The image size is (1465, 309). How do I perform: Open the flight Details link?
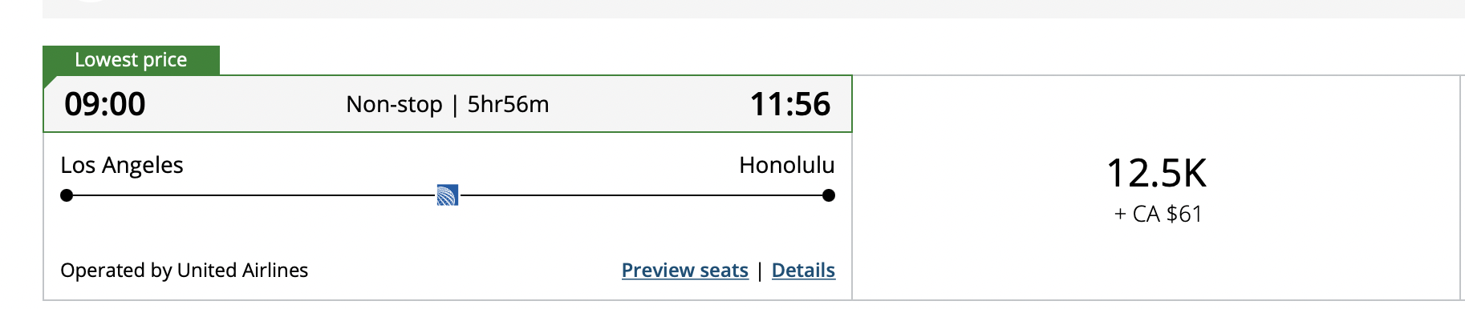(803, 271)
